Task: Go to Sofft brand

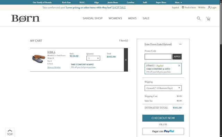Action: pyautogui.click(x=145, y=2)
